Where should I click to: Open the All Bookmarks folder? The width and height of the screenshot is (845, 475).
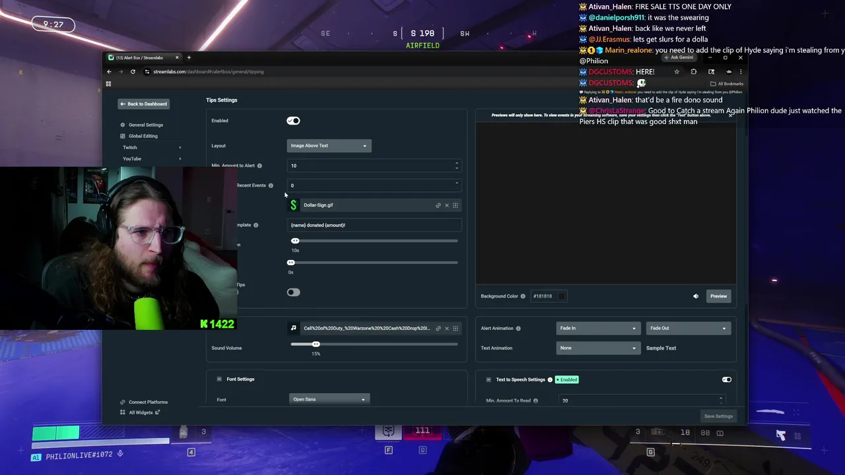[x=726, y=84]
